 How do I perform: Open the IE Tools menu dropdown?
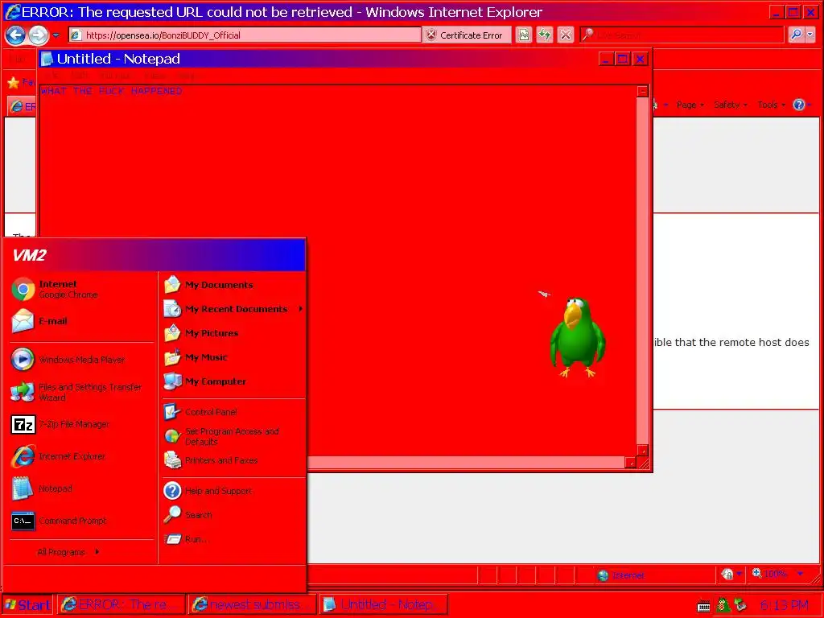pyautogui.click(x=771, y=105)
